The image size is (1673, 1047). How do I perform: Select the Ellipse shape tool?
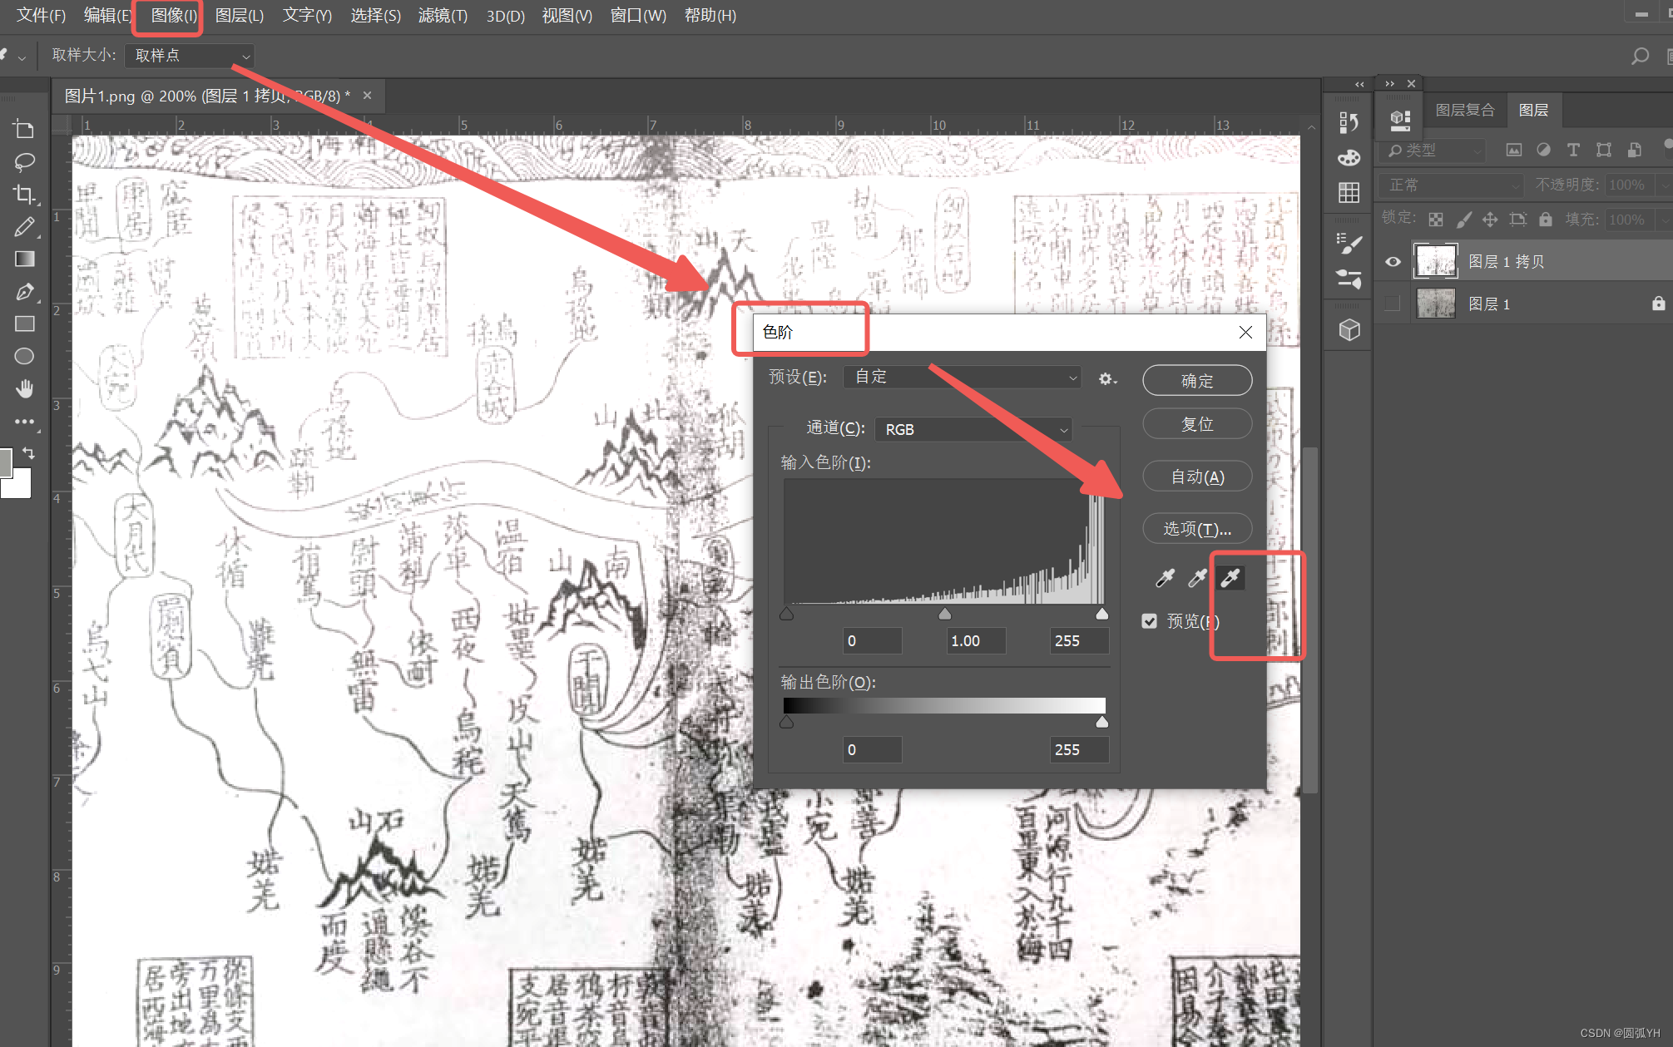click(x=24, y=356)
